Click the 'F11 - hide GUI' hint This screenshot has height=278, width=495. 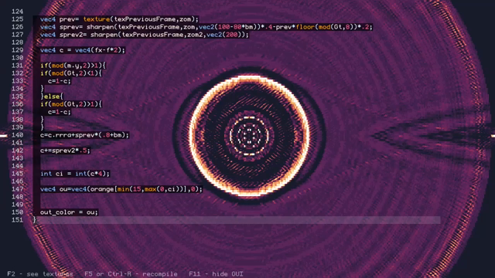(x=216, y=274)
